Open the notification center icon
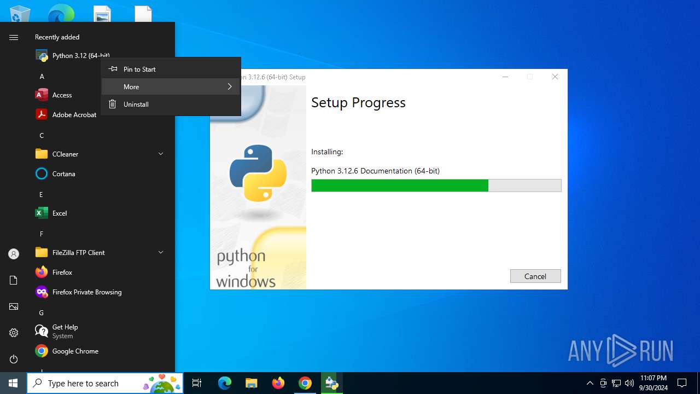 pyautogui.click(x=682, y=383)
